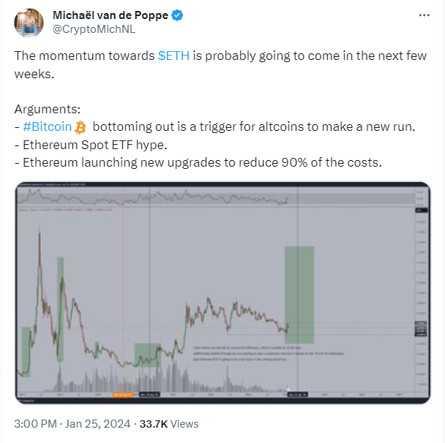Click the 33.7K Views count
Viewport: 445px width, 443px height.
[169, 424]
